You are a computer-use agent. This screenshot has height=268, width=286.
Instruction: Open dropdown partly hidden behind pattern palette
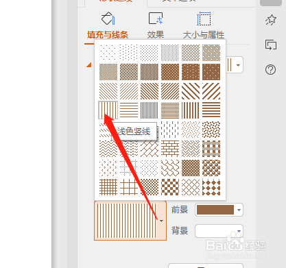pos(238,65)
